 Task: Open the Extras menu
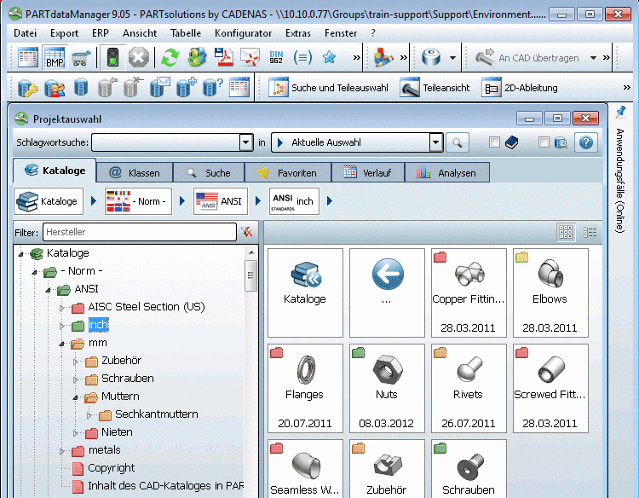coord(298,33)
